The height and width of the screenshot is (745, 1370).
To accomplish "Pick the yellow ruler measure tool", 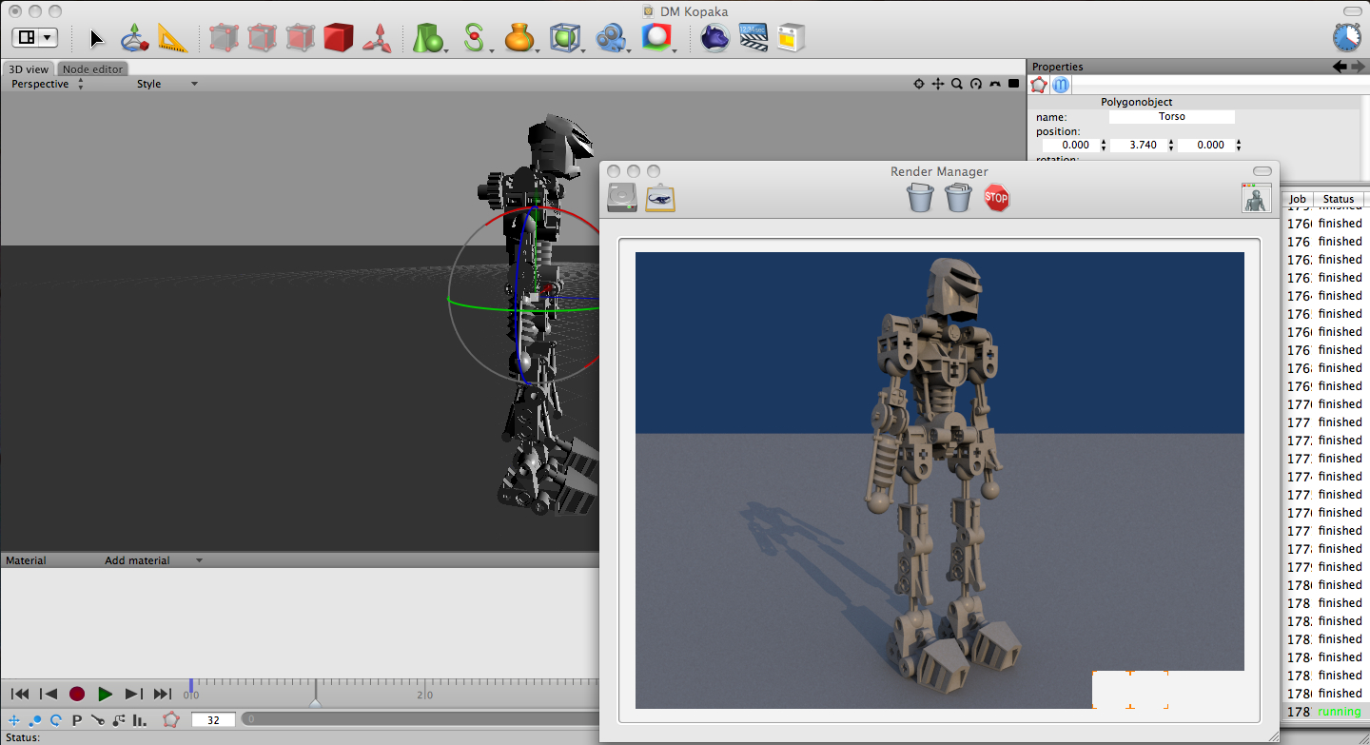I will [x=172, y=38].
